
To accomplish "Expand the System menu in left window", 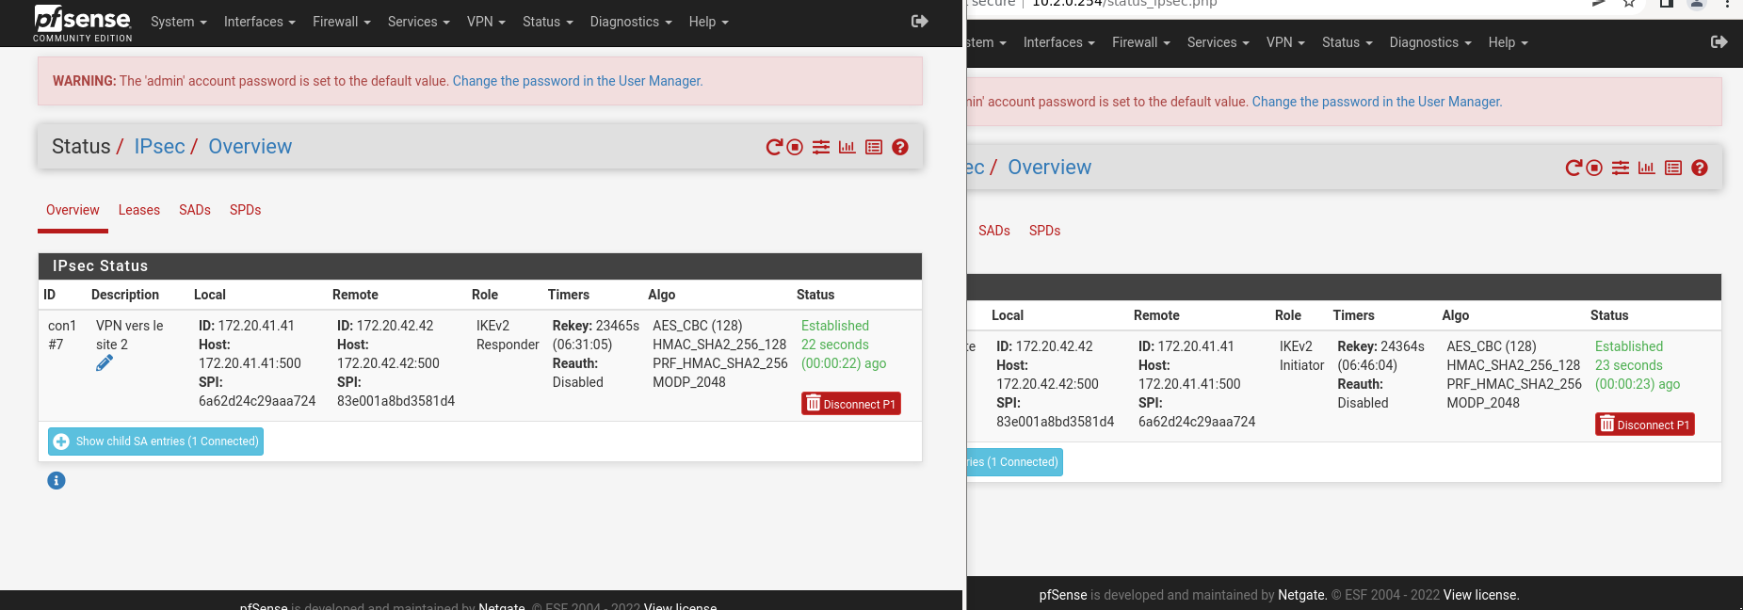I will pyautogui.click(x=178, y=22).
